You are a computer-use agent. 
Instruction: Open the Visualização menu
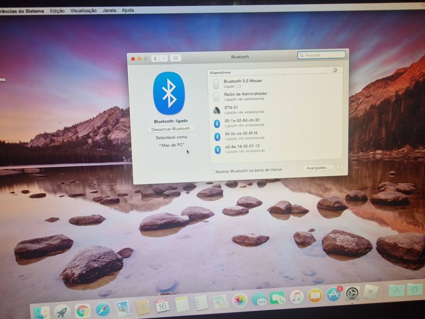click(x=83, y=10)
